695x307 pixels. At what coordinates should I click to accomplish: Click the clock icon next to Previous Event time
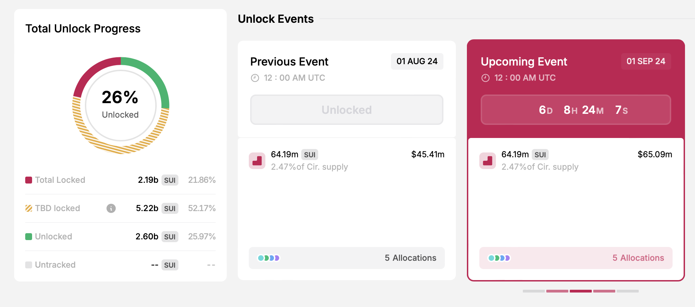(x=255, y=78)
